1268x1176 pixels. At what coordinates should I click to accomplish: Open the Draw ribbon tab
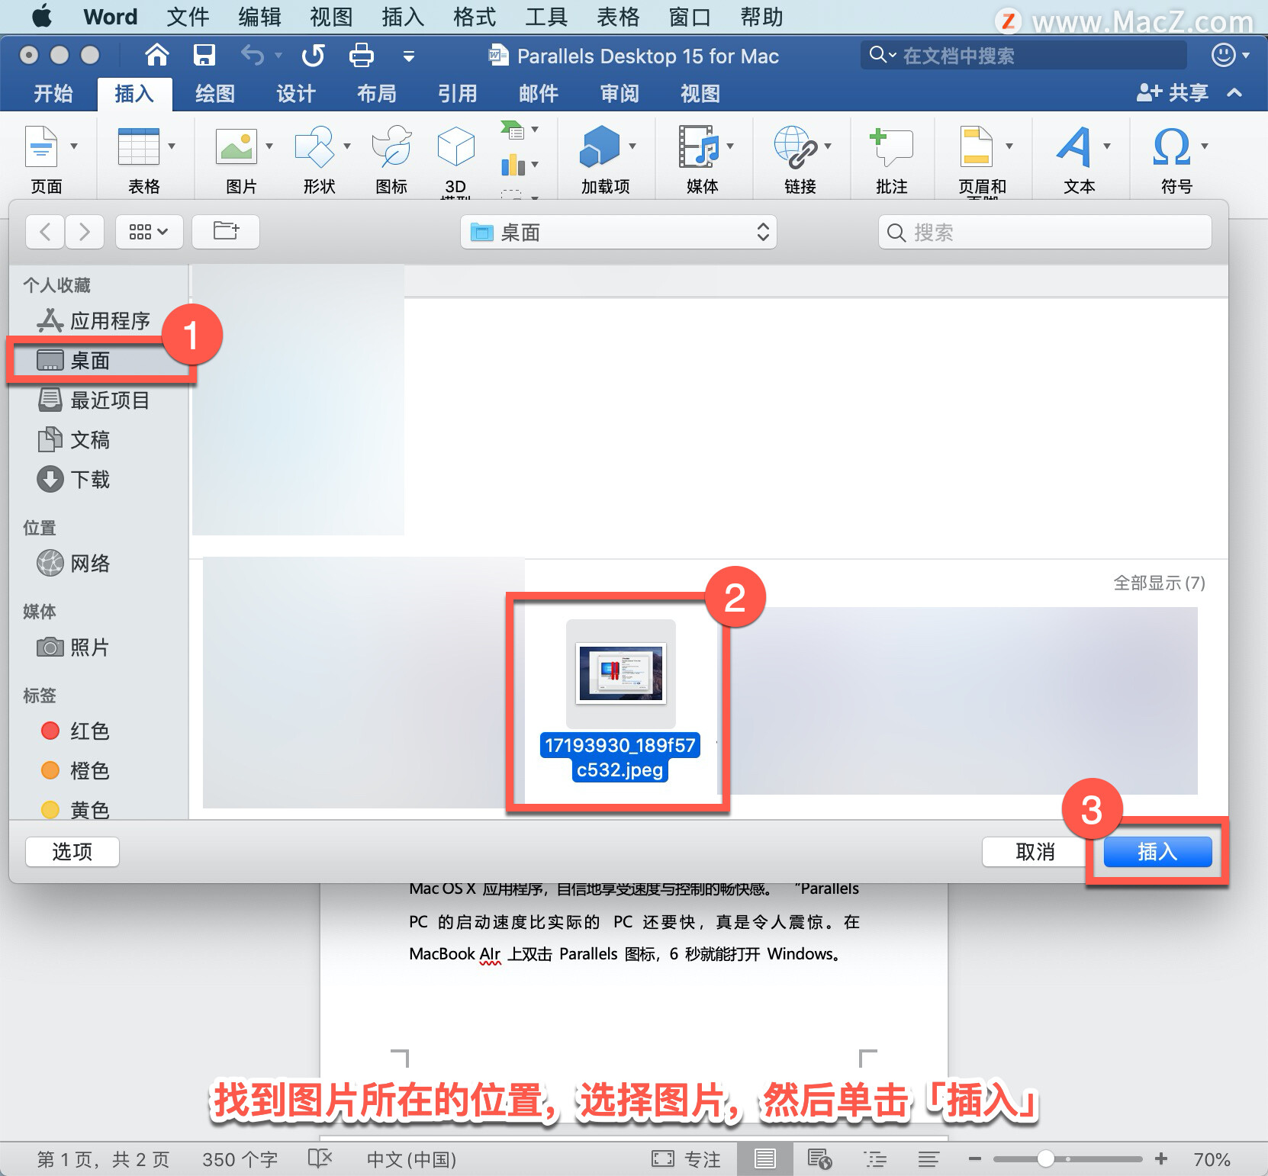click(214, 93)
